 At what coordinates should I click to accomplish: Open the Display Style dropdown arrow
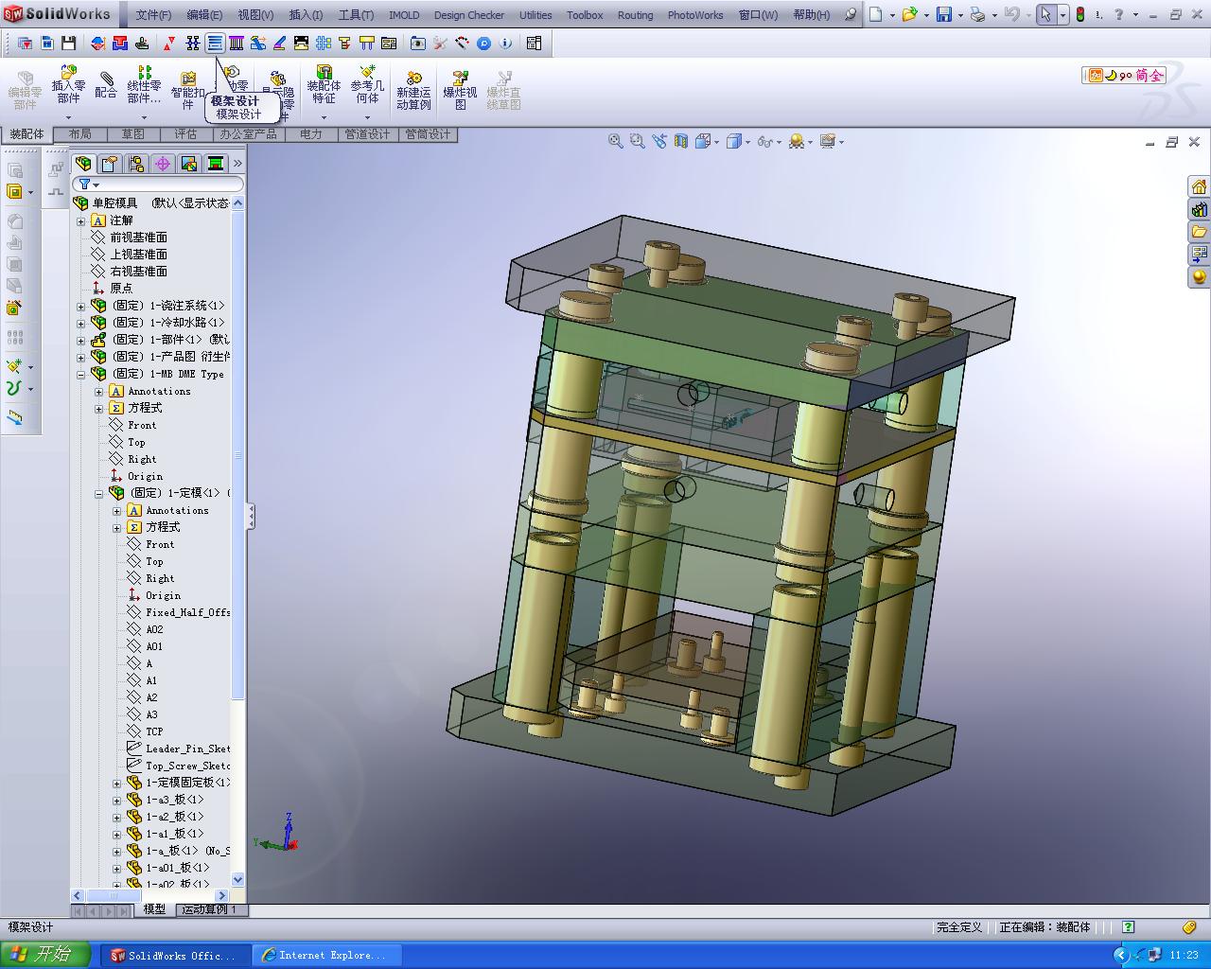(748, 142)
